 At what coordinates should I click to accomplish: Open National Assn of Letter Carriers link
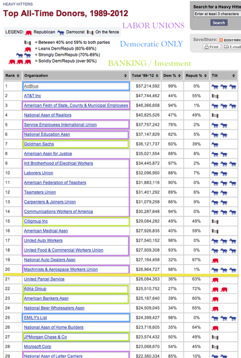coord(53,356)
